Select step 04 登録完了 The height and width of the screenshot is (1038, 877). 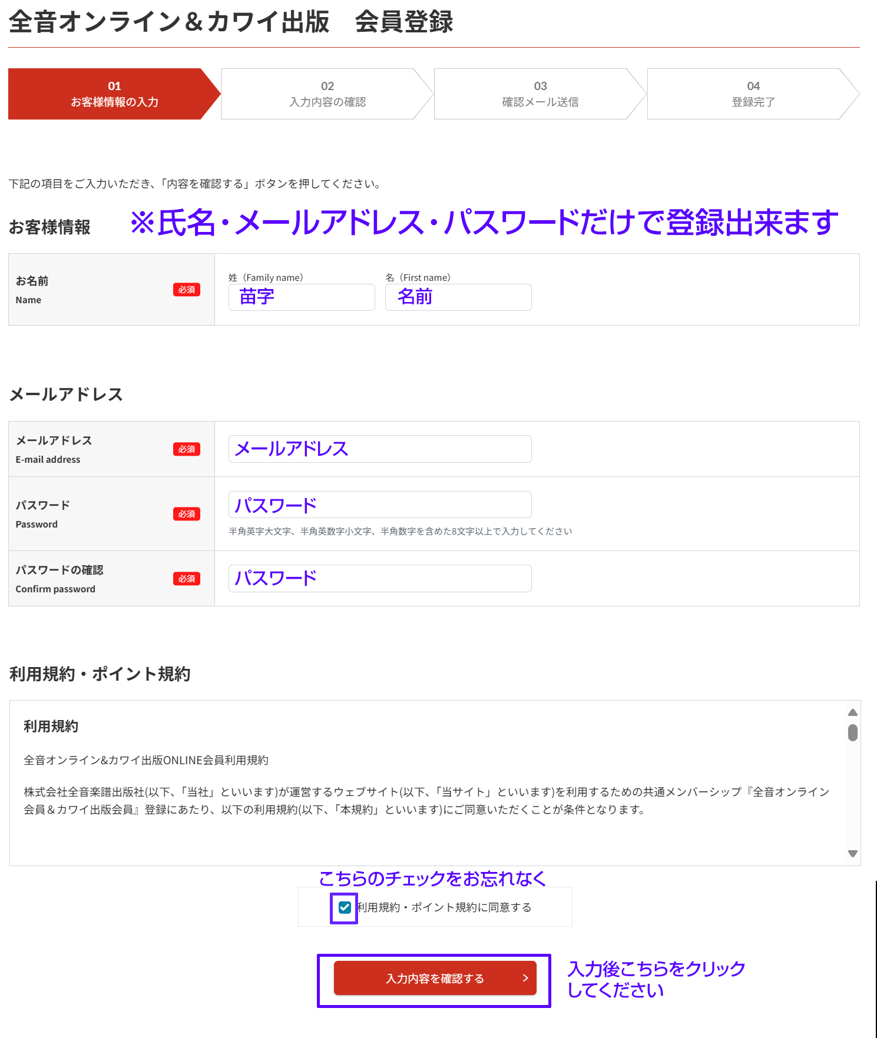(x=753, y=94)
